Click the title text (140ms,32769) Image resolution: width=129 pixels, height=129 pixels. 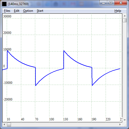(x=18, y=4)
